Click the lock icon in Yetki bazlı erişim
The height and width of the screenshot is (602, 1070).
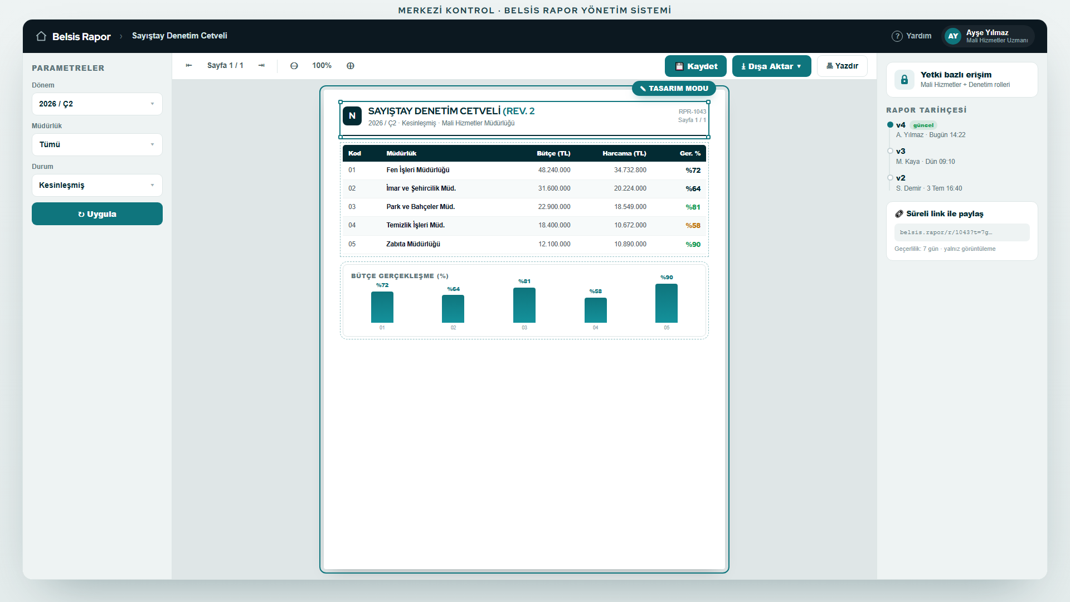tap(904, 80)
